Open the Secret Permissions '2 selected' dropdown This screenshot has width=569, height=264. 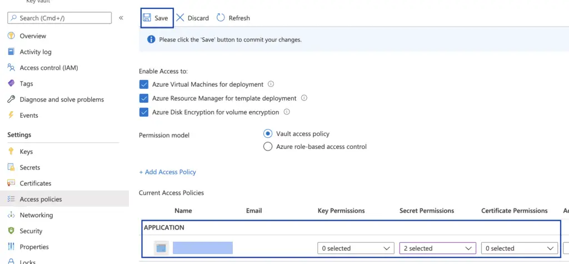[x=438, y=248]
